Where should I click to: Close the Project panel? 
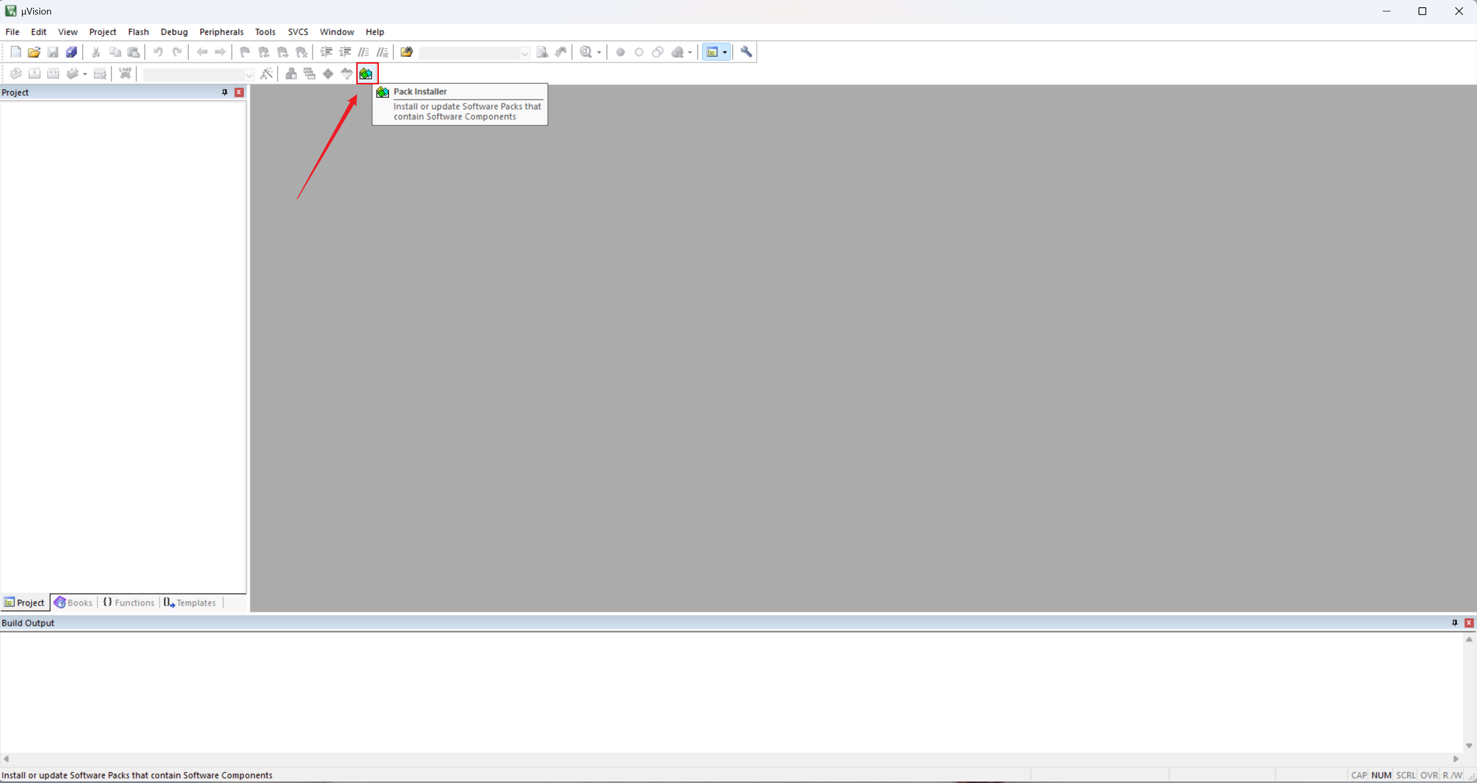239,92
